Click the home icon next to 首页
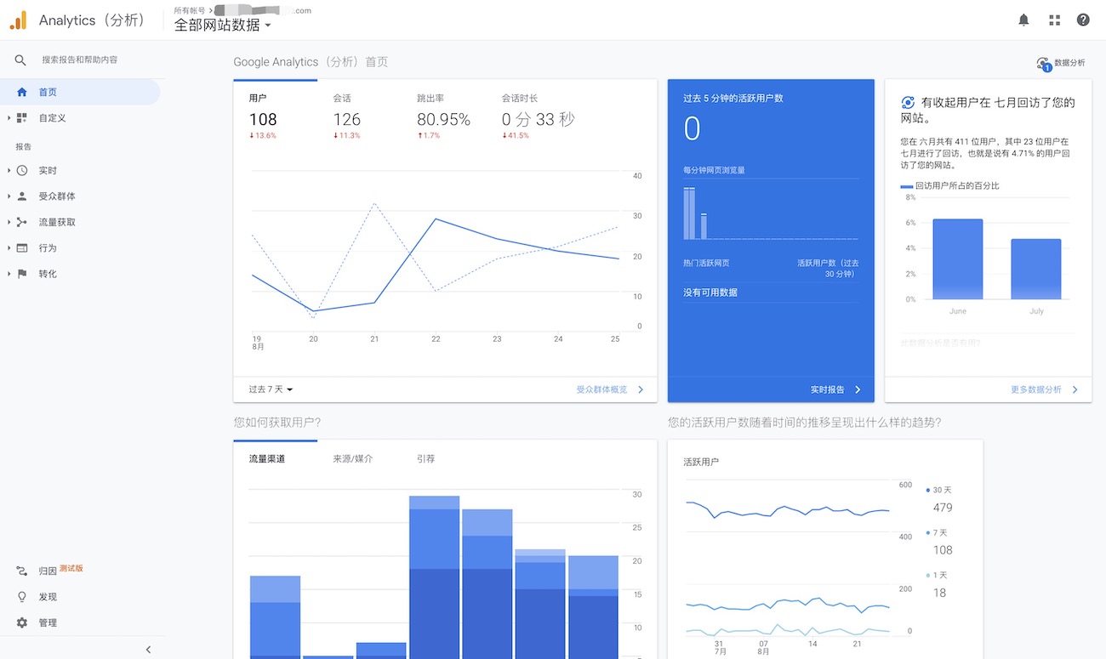Viewport: 1106px width, 659px height. pyautogui.click(x=22, y=92)
